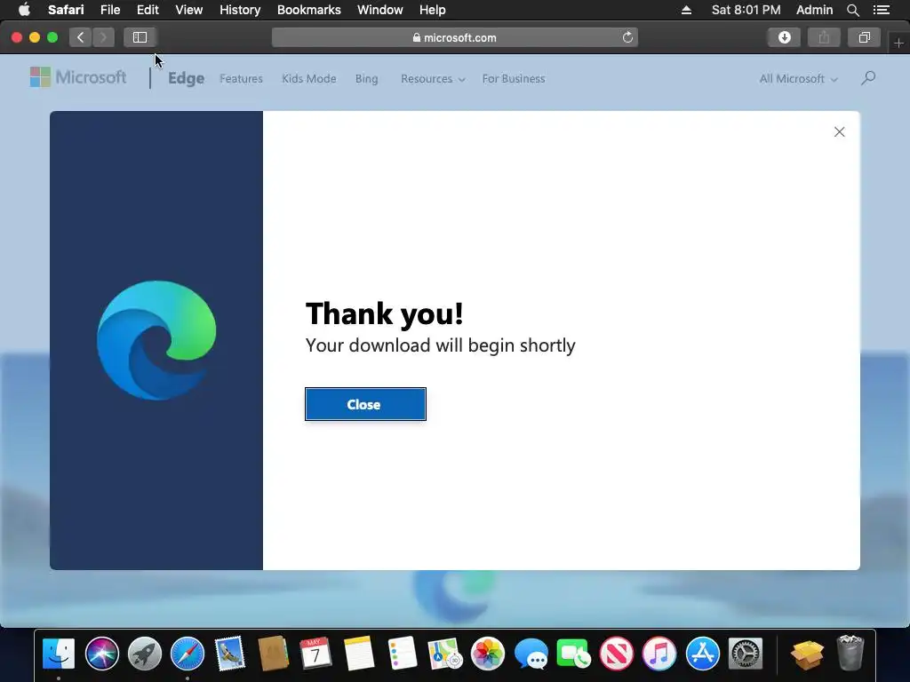Open Launchpad rocket icon
The width and height of the screenshot is (910, 682).
[x=145, y=654]
